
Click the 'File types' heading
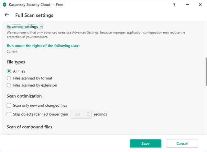16,62
